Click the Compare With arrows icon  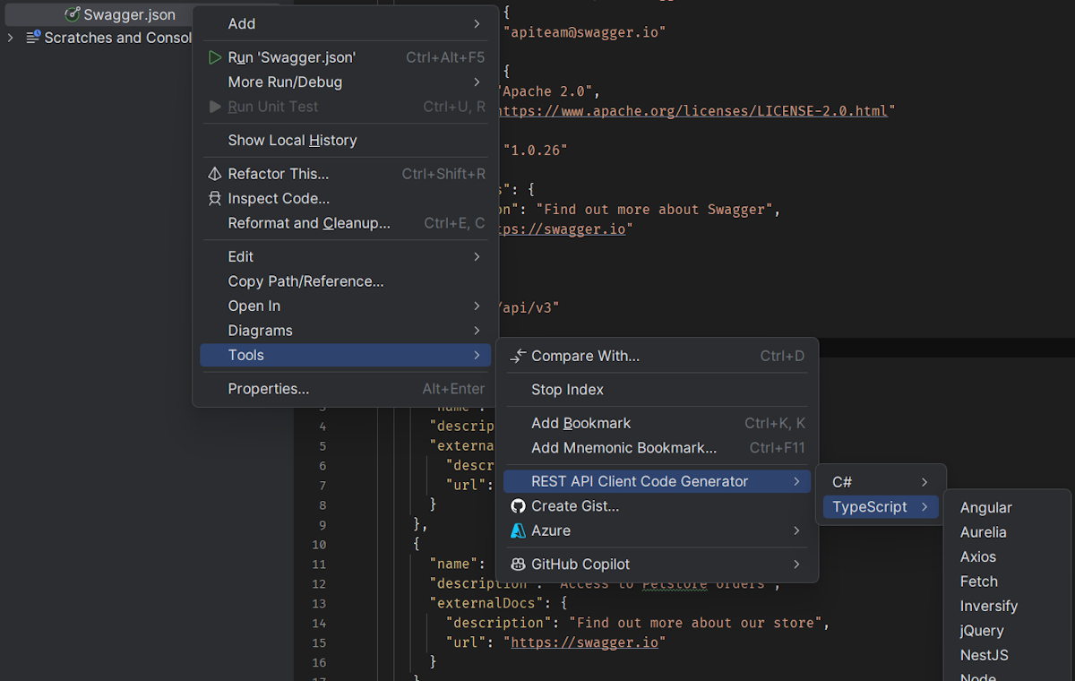pyautogui.click(x=518, y=356)
